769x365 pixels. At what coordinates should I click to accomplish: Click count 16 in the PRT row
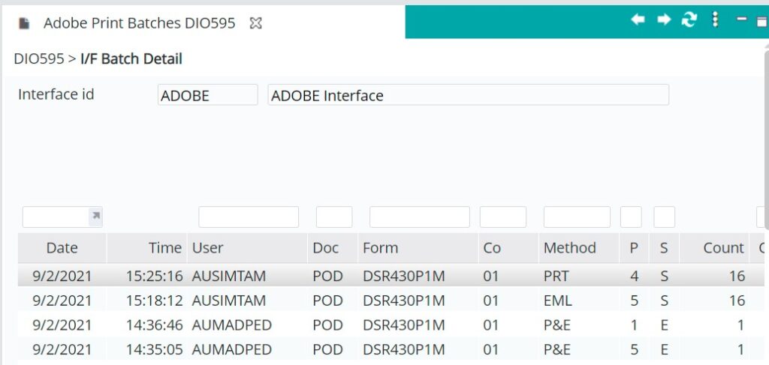point(737,277)
